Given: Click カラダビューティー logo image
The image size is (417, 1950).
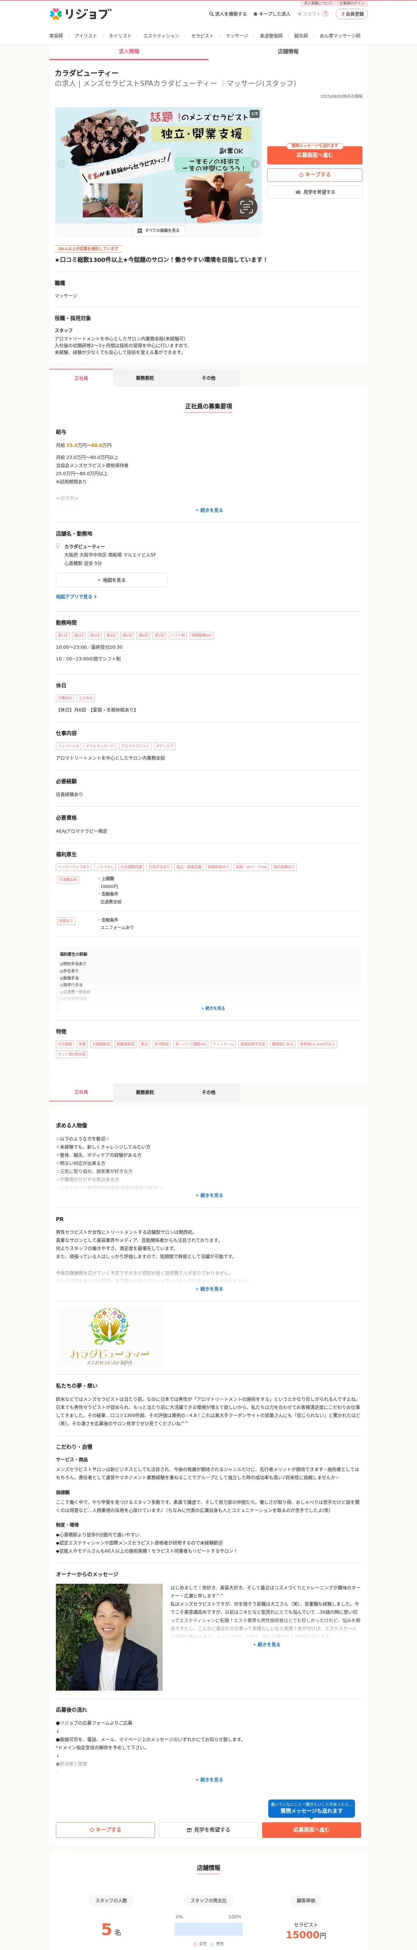Looking at the screenshot, I should point(109,1337).
